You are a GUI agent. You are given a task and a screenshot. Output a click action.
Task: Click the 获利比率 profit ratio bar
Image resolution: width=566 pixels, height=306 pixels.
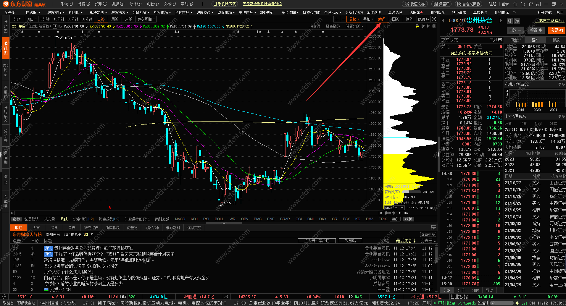(x=412, y=192)
